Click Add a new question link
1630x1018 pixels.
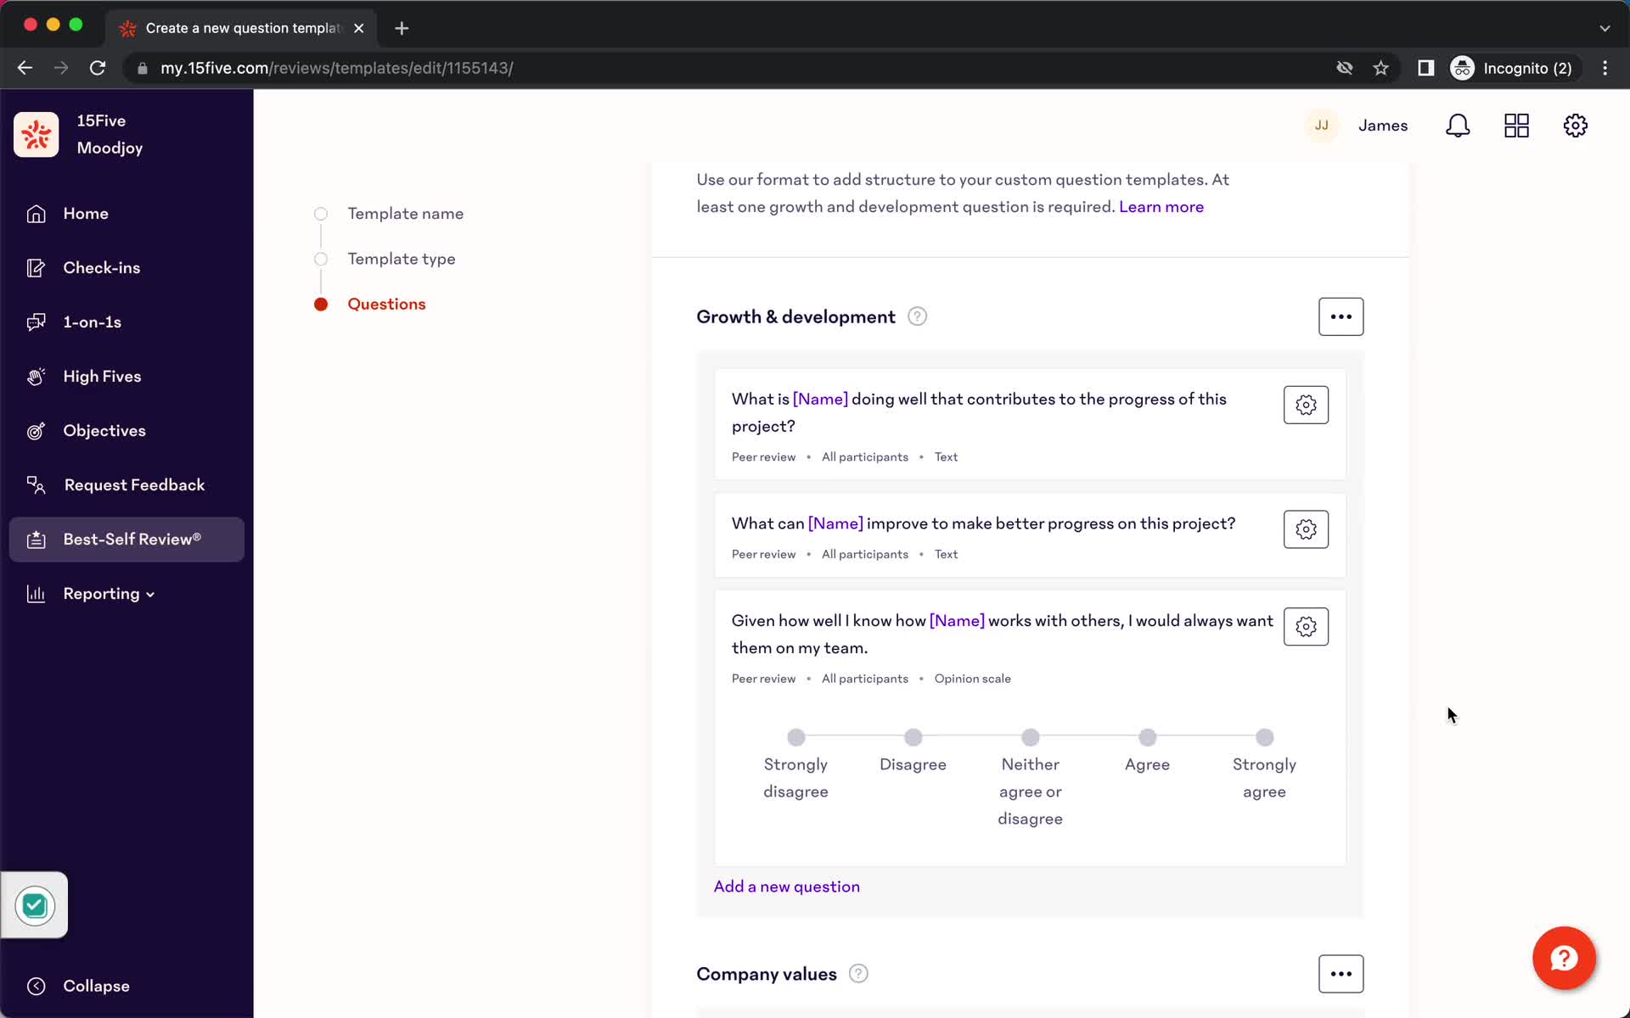(x=786, y=886)
